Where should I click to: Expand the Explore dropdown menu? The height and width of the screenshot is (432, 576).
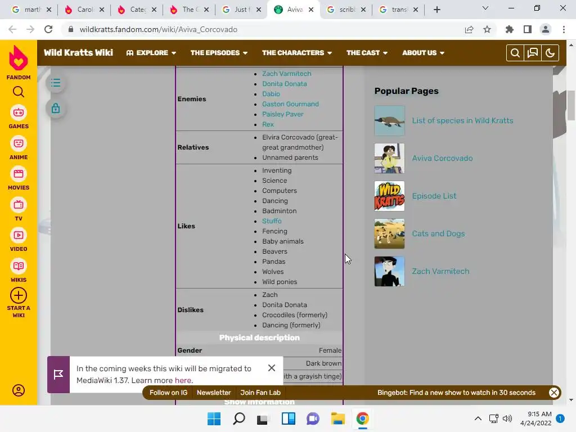(x=151, y=53)
